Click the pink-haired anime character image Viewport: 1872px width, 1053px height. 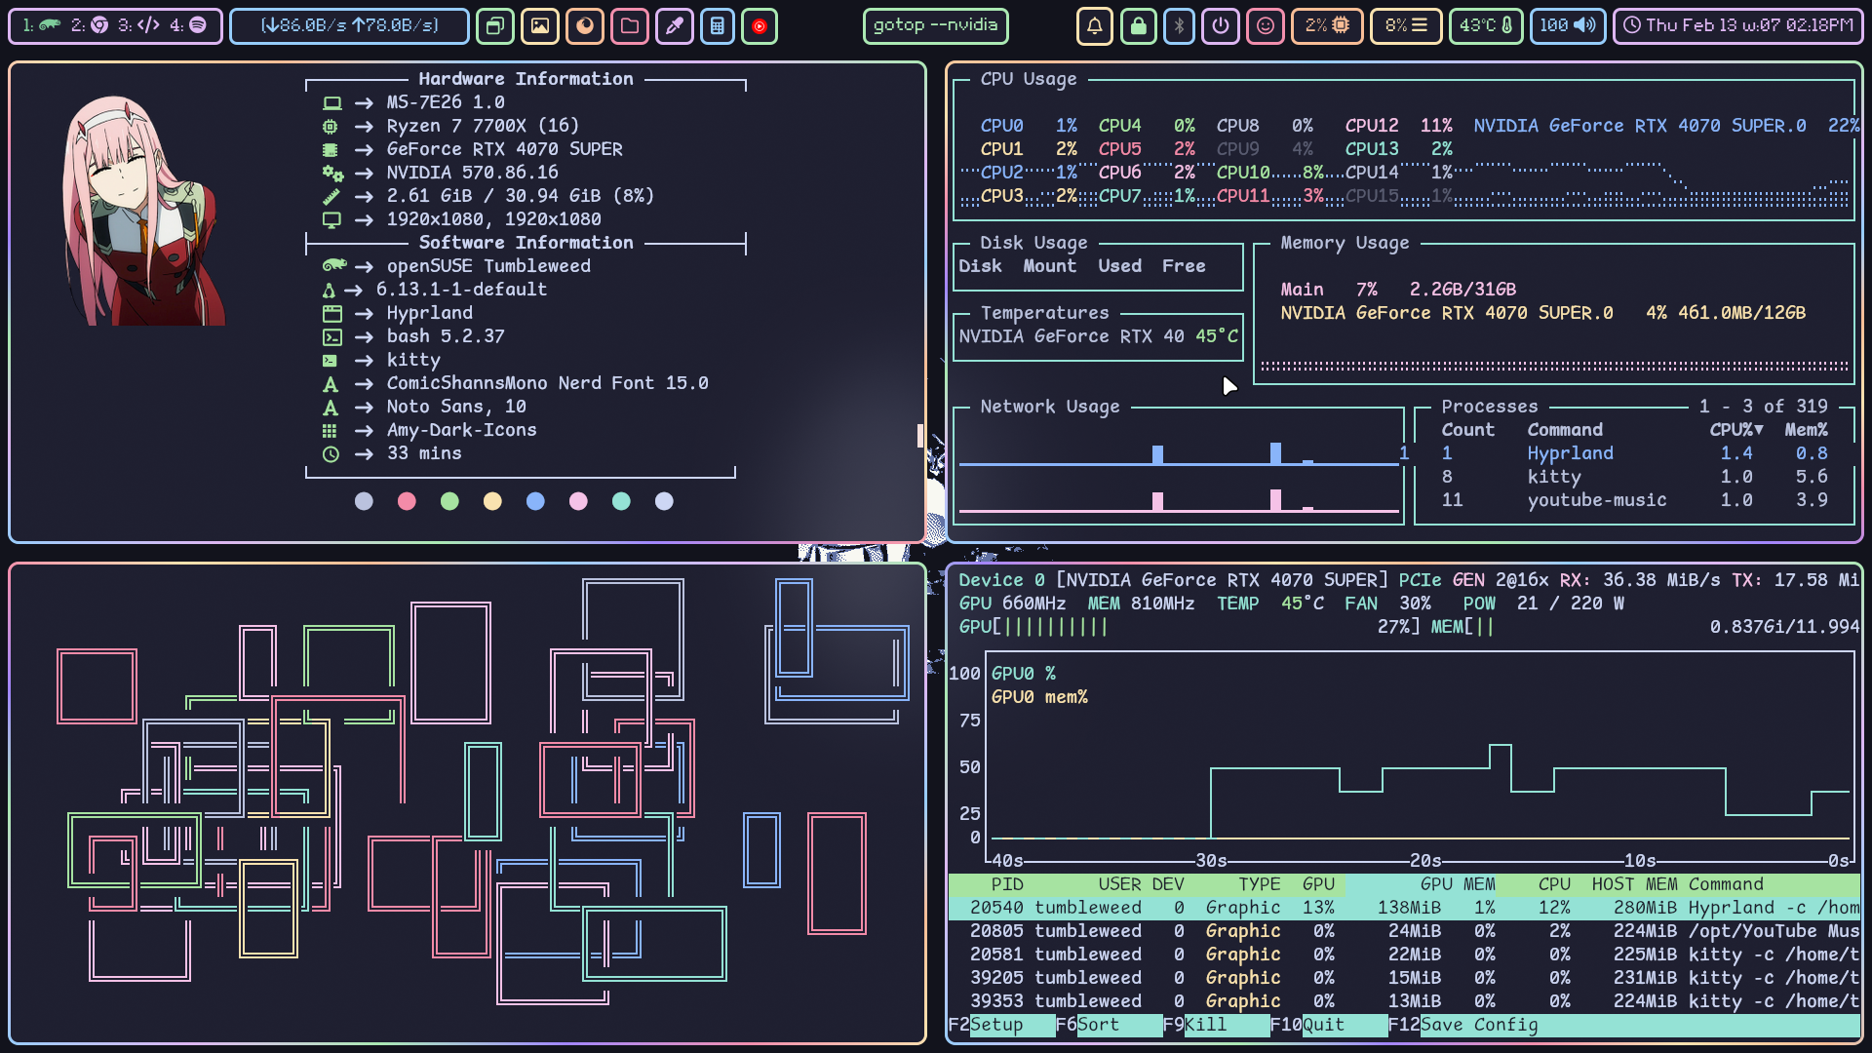[144, 211]
